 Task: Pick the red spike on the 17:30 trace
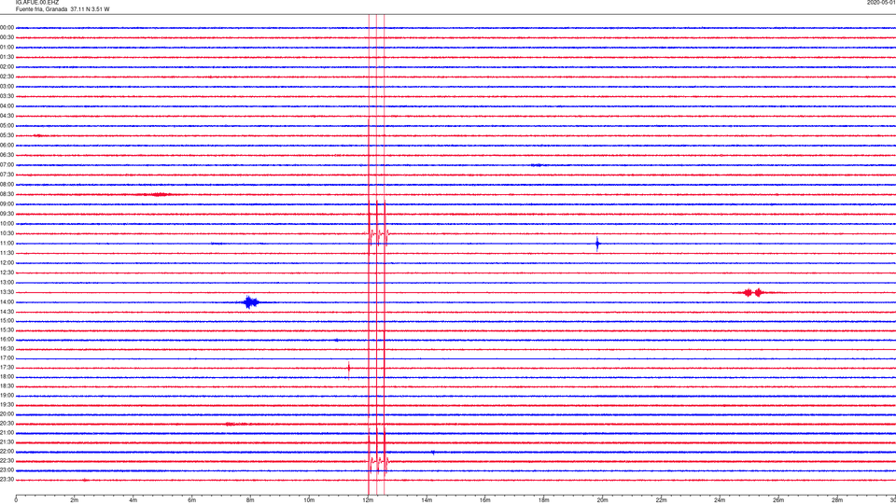[x=348, y=369]
